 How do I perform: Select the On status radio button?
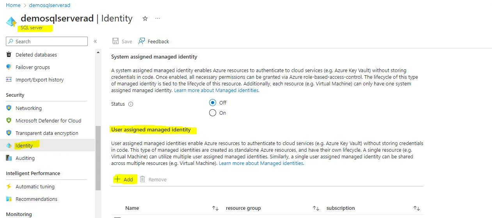(213, 113)
